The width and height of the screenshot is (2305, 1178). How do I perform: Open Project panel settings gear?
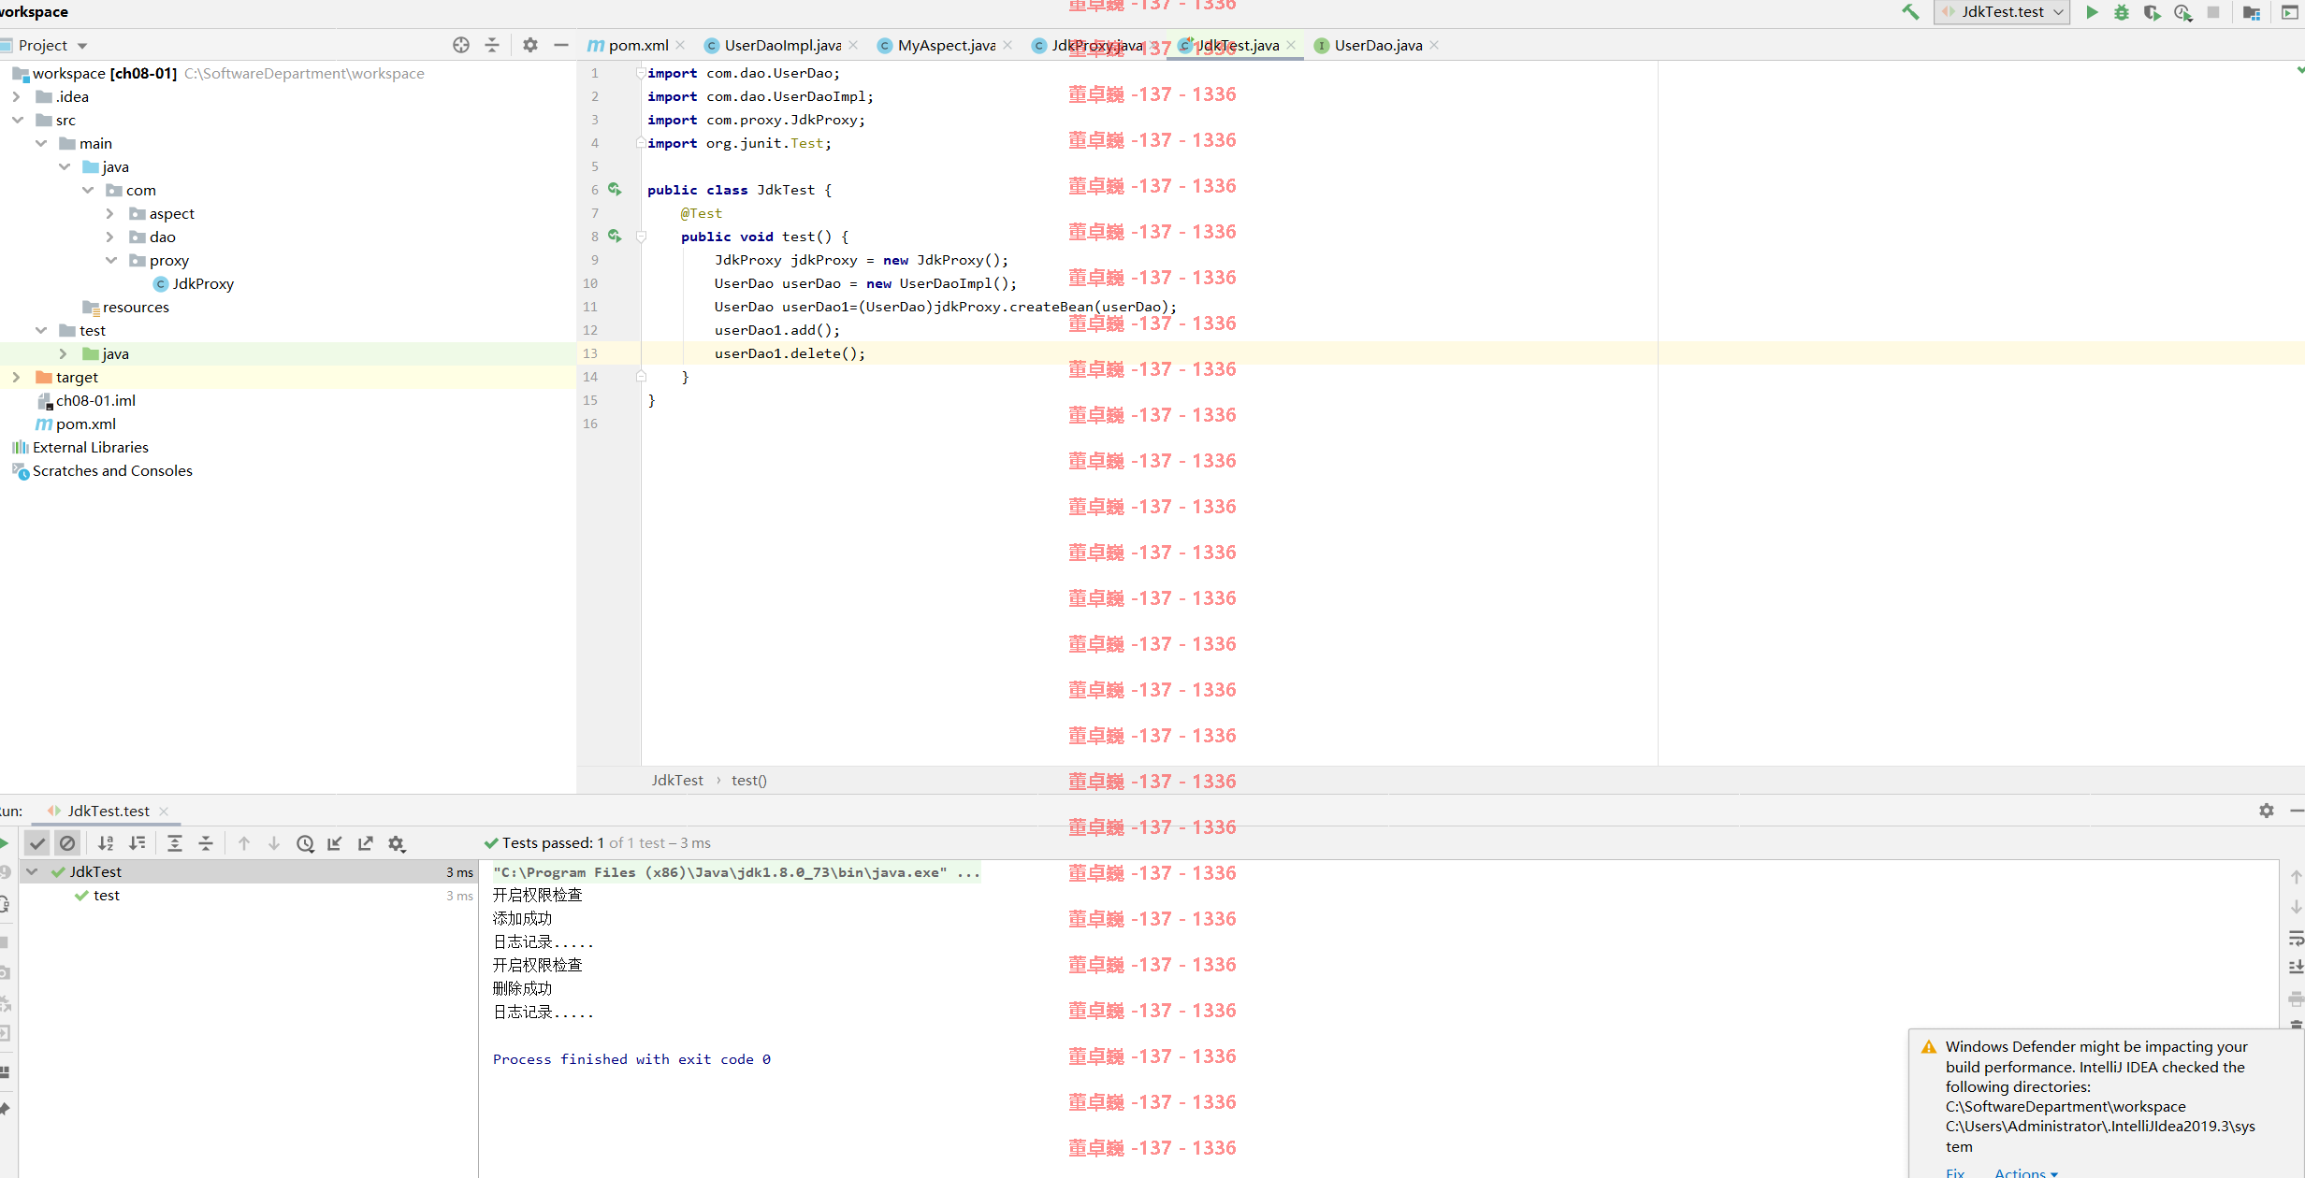(x=530, y=45)
